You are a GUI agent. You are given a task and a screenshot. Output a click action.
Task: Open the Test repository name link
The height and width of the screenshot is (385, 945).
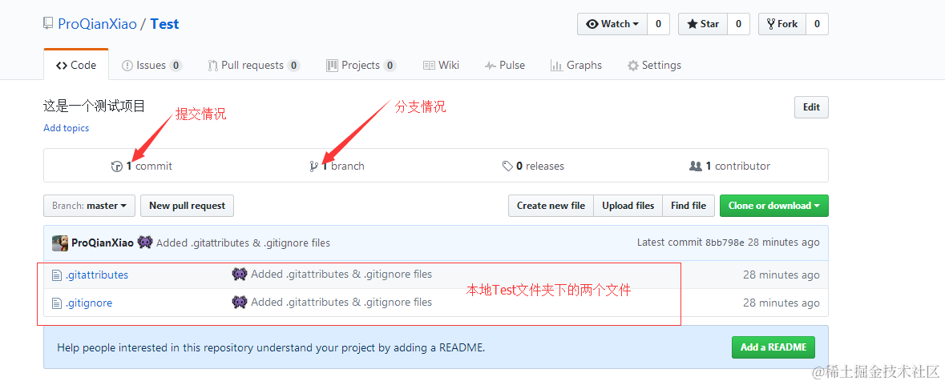coord(164,24)
